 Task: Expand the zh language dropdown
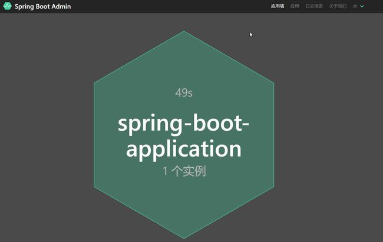(358, 6)
